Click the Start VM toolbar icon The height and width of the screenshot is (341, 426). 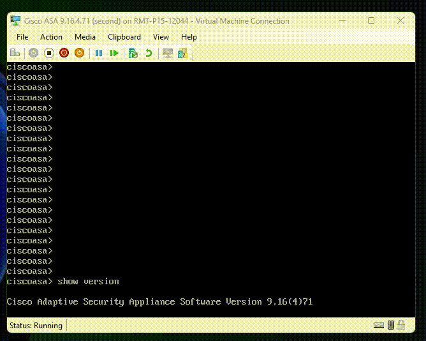(33, 53)
